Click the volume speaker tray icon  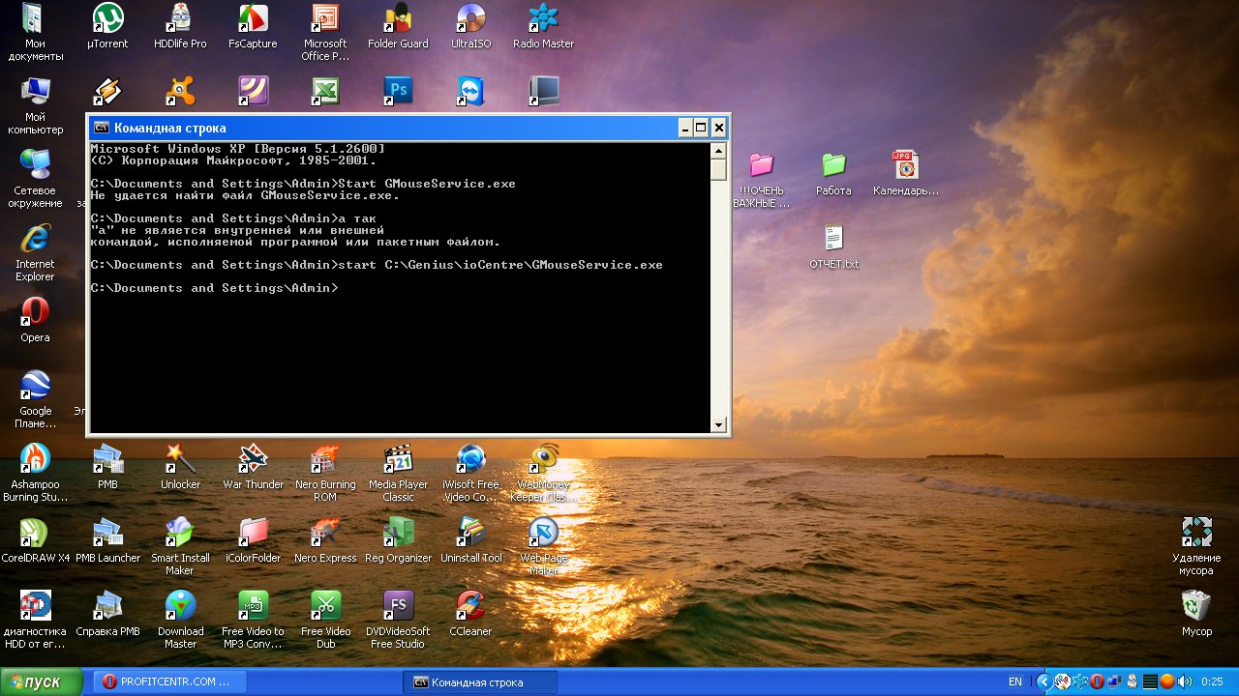coord(1184,681)
